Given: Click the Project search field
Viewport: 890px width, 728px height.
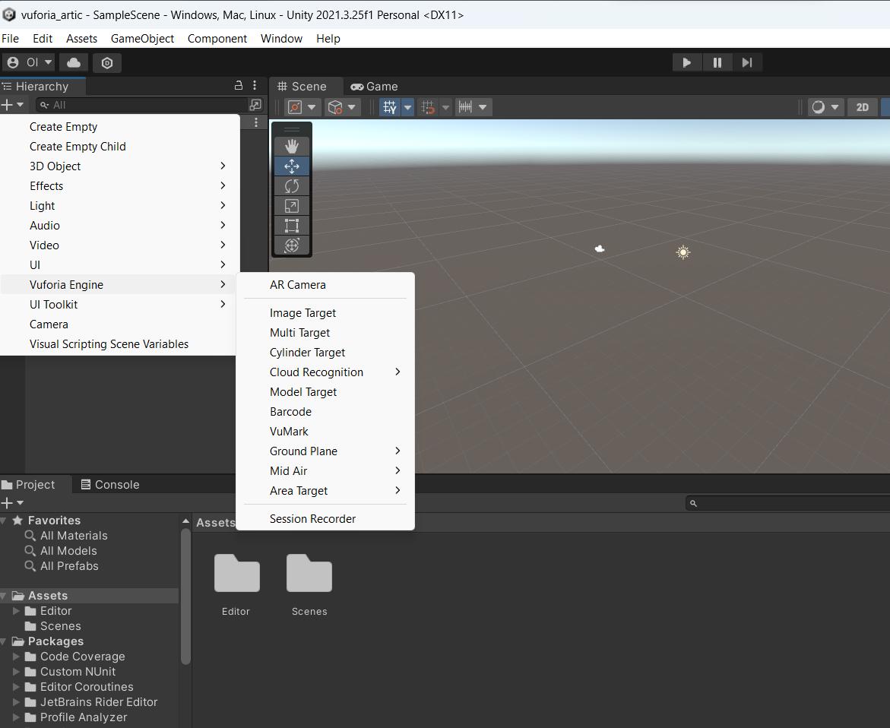Looking at the screenshot, I should pos(790,503).
